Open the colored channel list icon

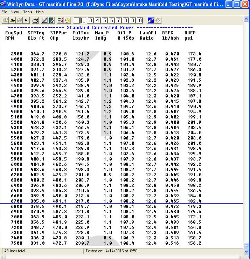coord(61,20)
